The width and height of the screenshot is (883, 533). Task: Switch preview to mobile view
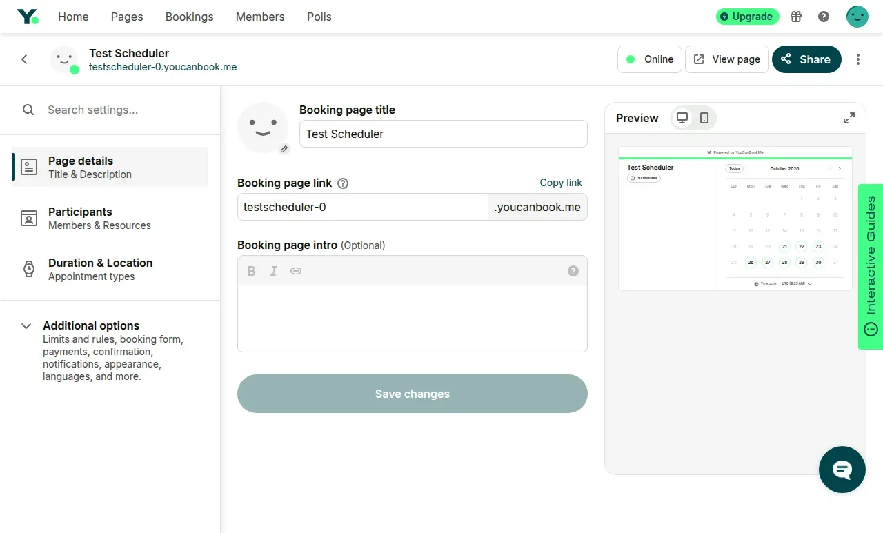pyautogui.click(x=704, y=118)
